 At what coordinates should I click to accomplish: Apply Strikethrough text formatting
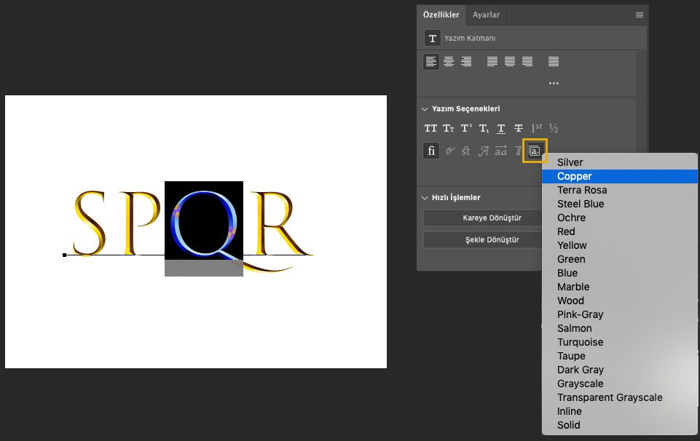[x=518, y=128]
